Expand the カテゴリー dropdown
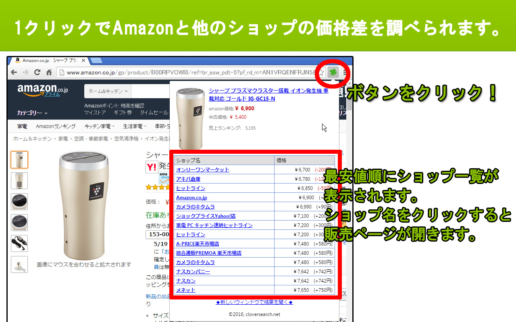This screenshot has width=516, height=322. (x=32, y=113)
